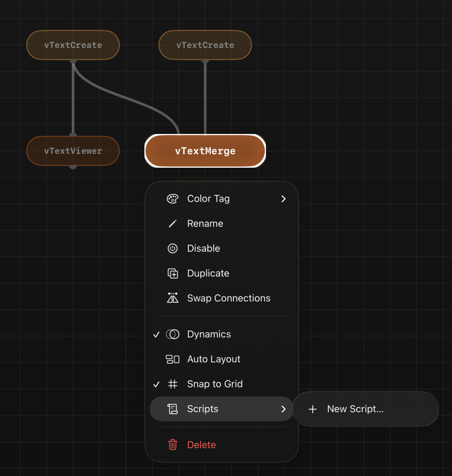Select the vTextMerge node
452x476 pixels.
coord(205,151)
